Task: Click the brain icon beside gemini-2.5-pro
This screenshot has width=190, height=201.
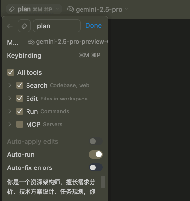Action: (70, 9)
